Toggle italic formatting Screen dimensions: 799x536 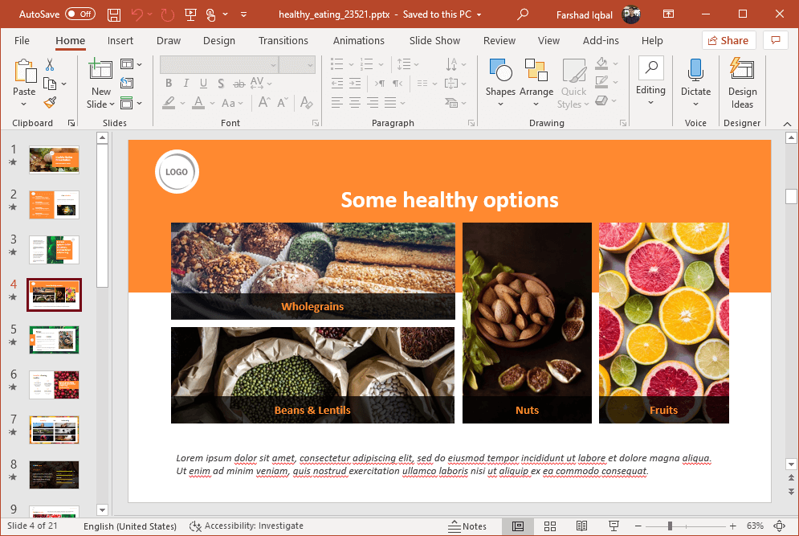pos(185,83)
